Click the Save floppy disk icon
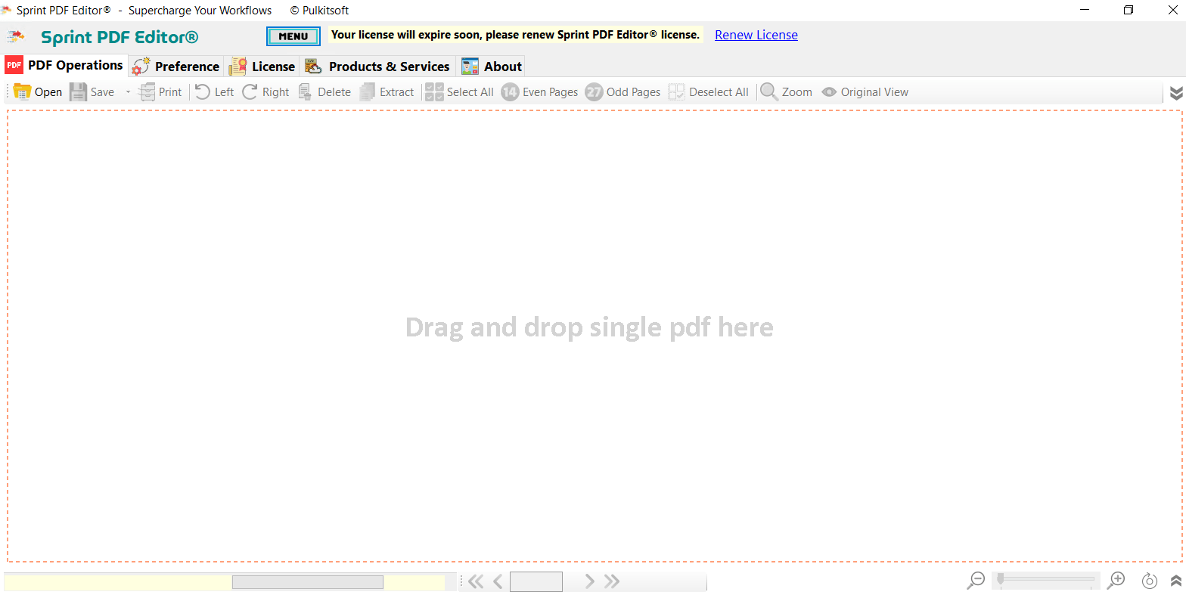1186x595 pixels. pyautogui.click(x=79, y=91)
